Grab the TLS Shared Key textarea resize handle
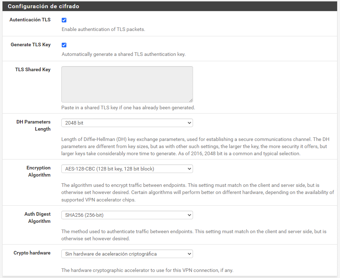The height and width of the screenshot is (278, 340). [191, 100]
